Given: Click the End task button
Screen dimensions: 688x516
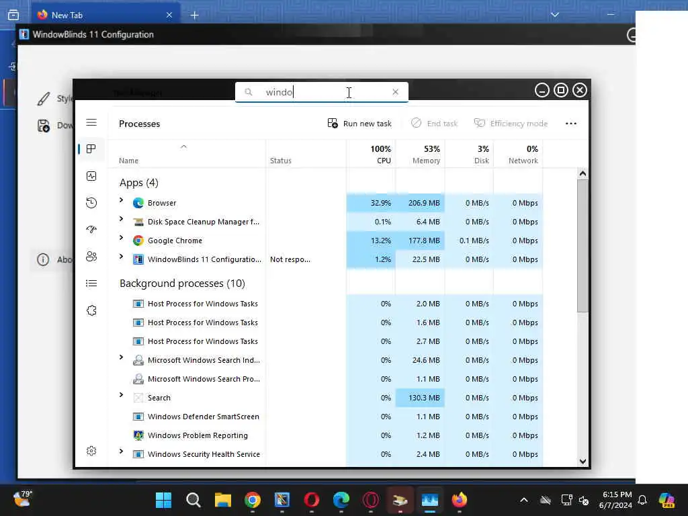Looking at the screenshot, I should coord(434,124).
